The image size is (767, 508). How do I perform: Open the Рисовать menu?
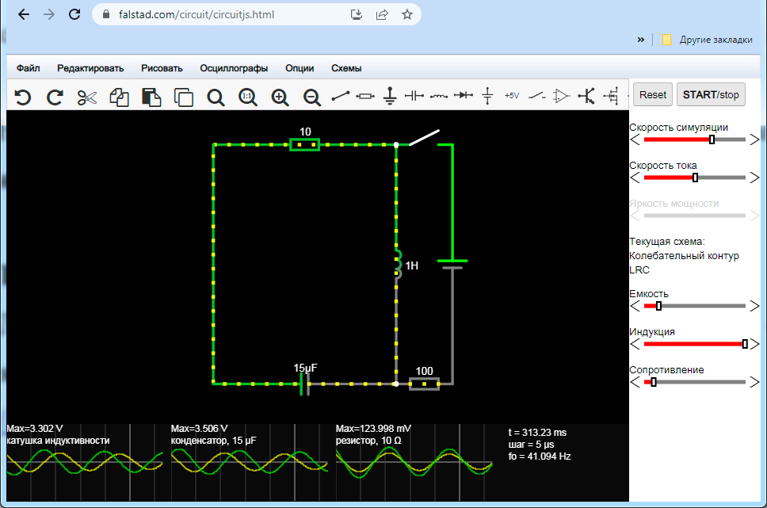tap(162, 68)
